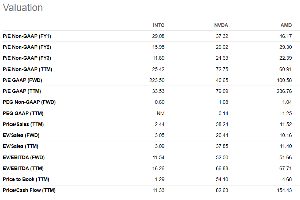
Task: Click the P/E GAAP (FWD) row label
Action: pos(22,80)
